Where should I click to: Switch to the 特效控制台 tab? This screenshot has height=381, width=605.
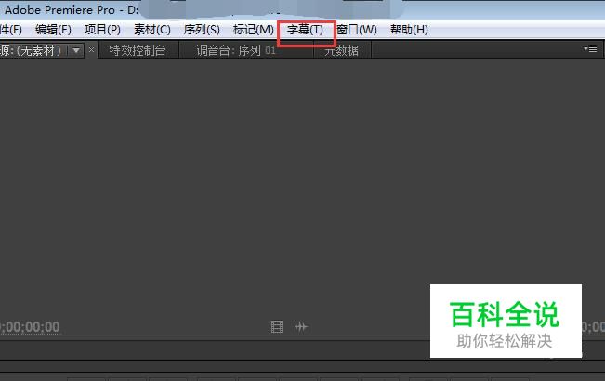[x=138, y=50]
